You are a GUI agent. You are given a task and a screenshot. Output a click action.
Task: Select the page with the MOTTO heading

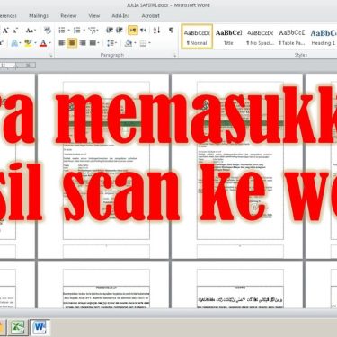pyautogui.click(x=237, y=285)
